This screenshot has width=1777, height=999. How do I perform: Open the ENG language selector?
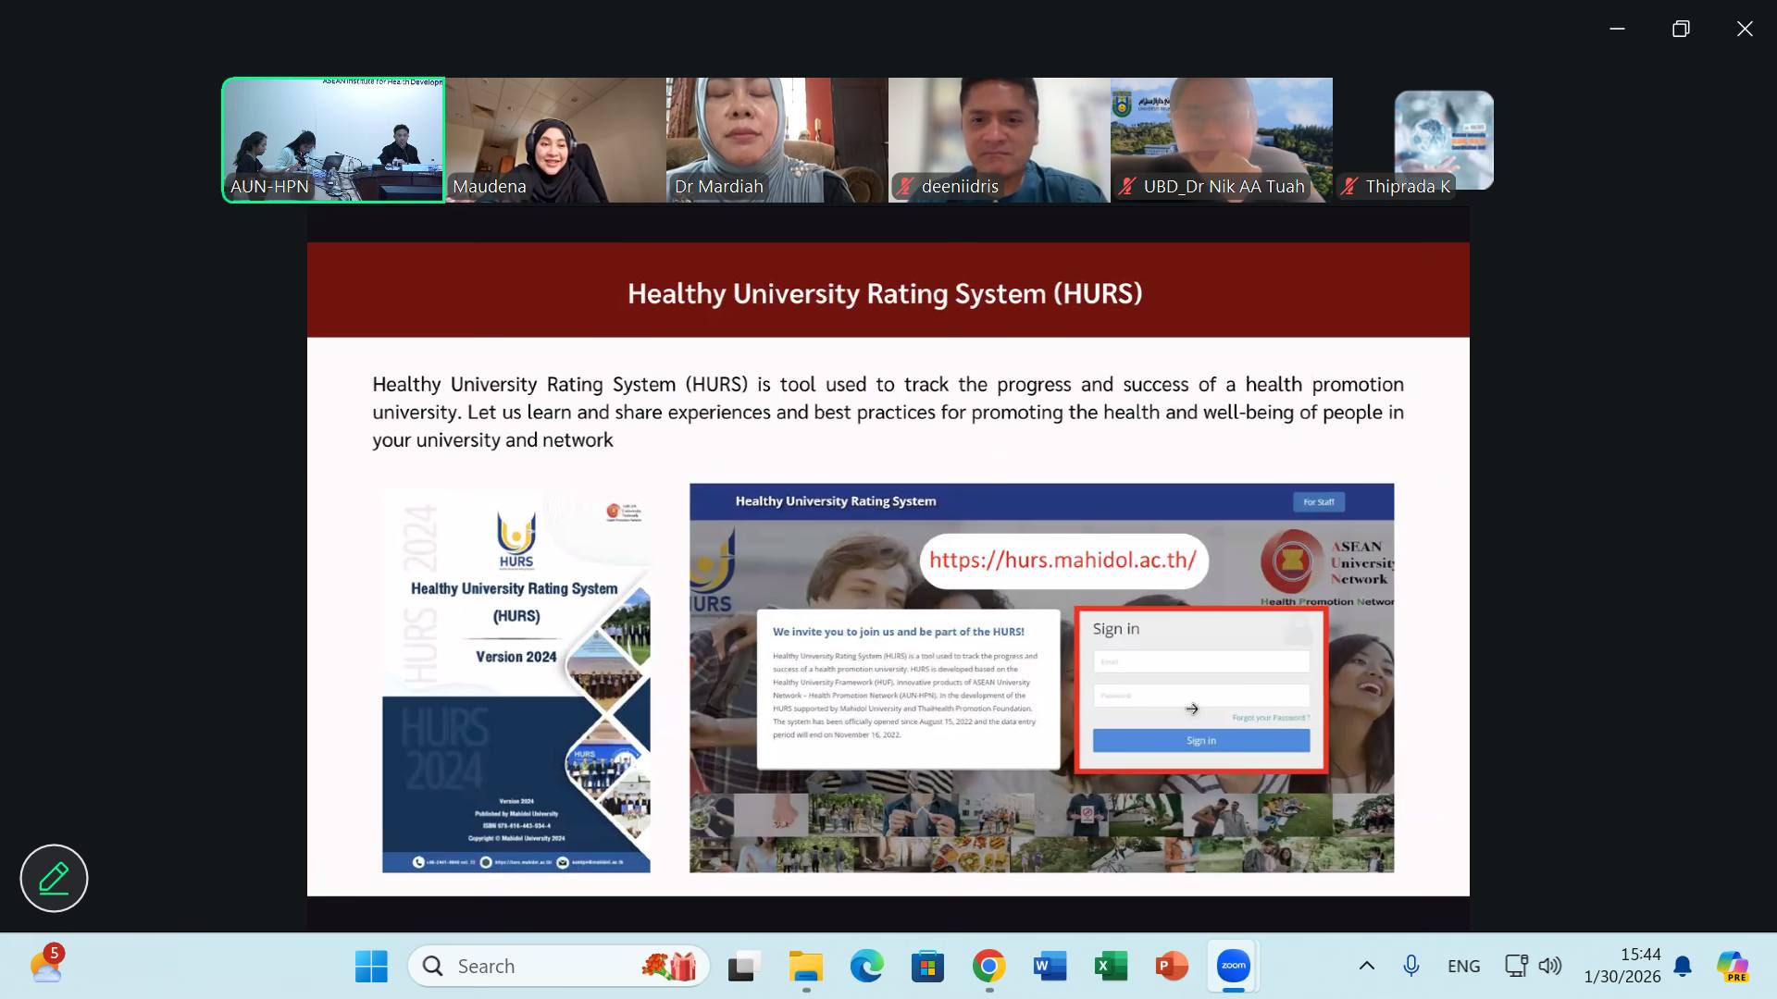(1463, 965)
